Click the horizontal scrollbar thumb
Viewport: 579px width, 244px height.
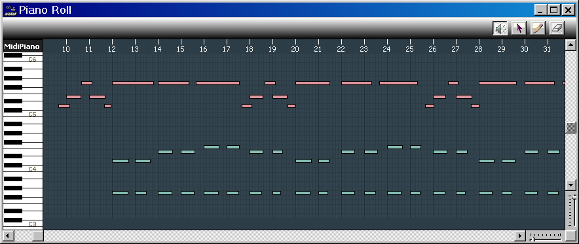coord(38,235)
